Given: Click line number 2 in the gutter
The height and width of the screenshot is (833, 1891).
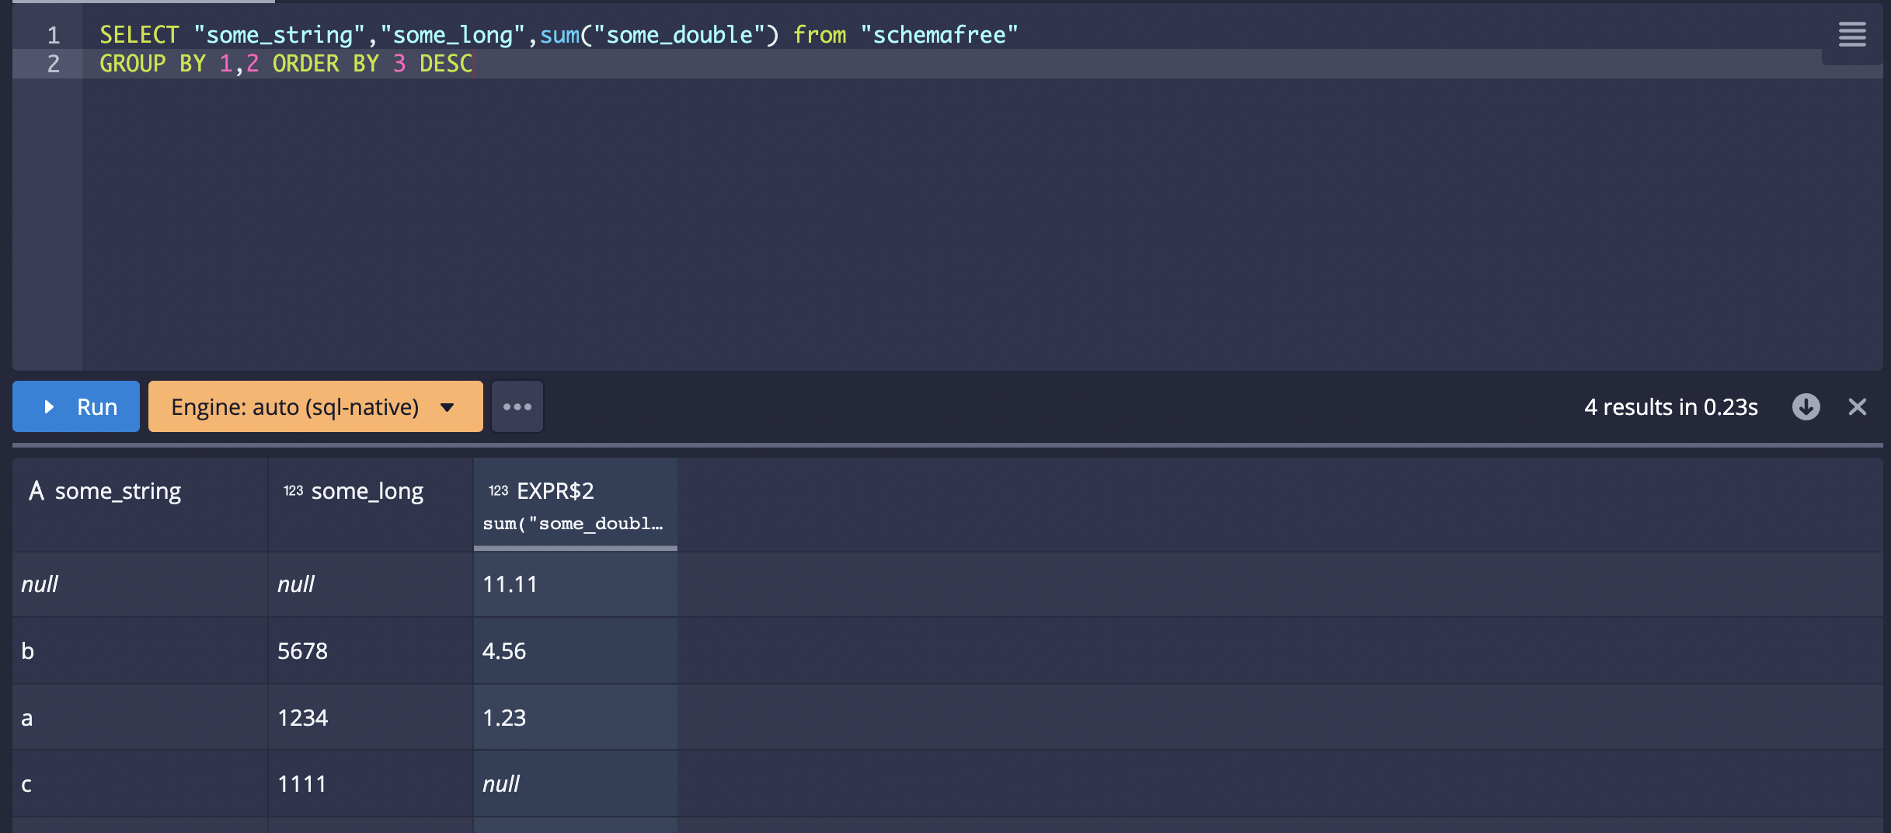Looking at the screenshot, I should (x=53, y=64).
